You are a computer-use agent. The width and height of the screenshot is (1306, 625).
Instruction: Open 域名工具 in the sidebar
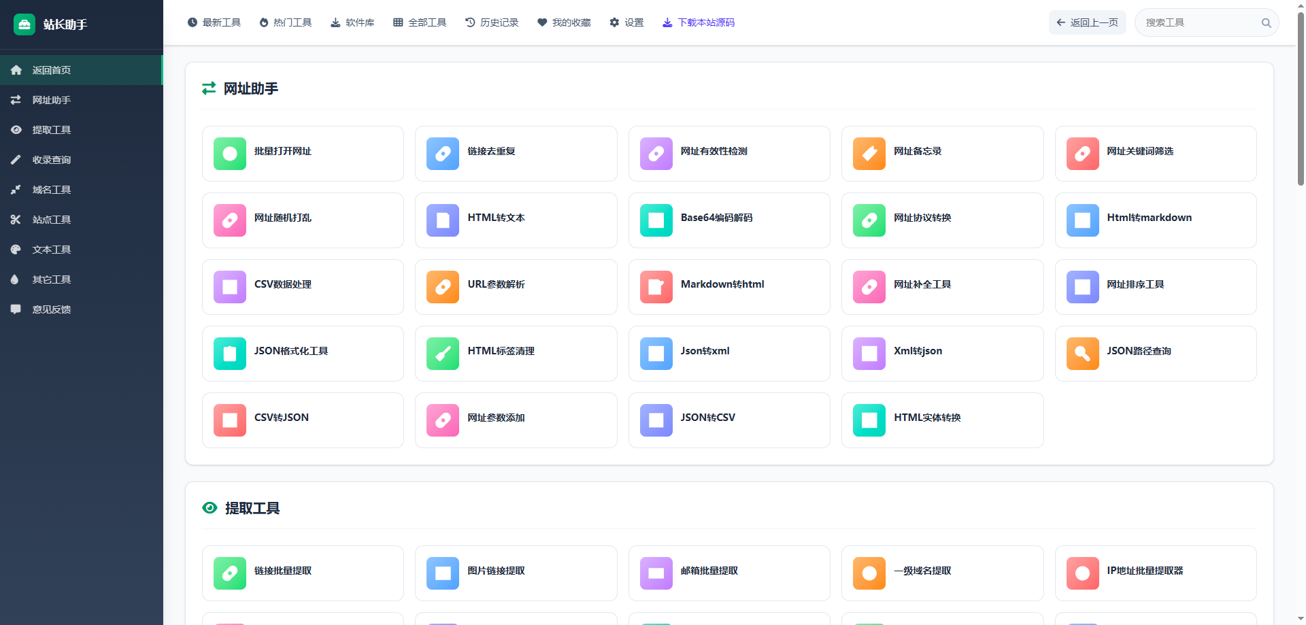52,190
